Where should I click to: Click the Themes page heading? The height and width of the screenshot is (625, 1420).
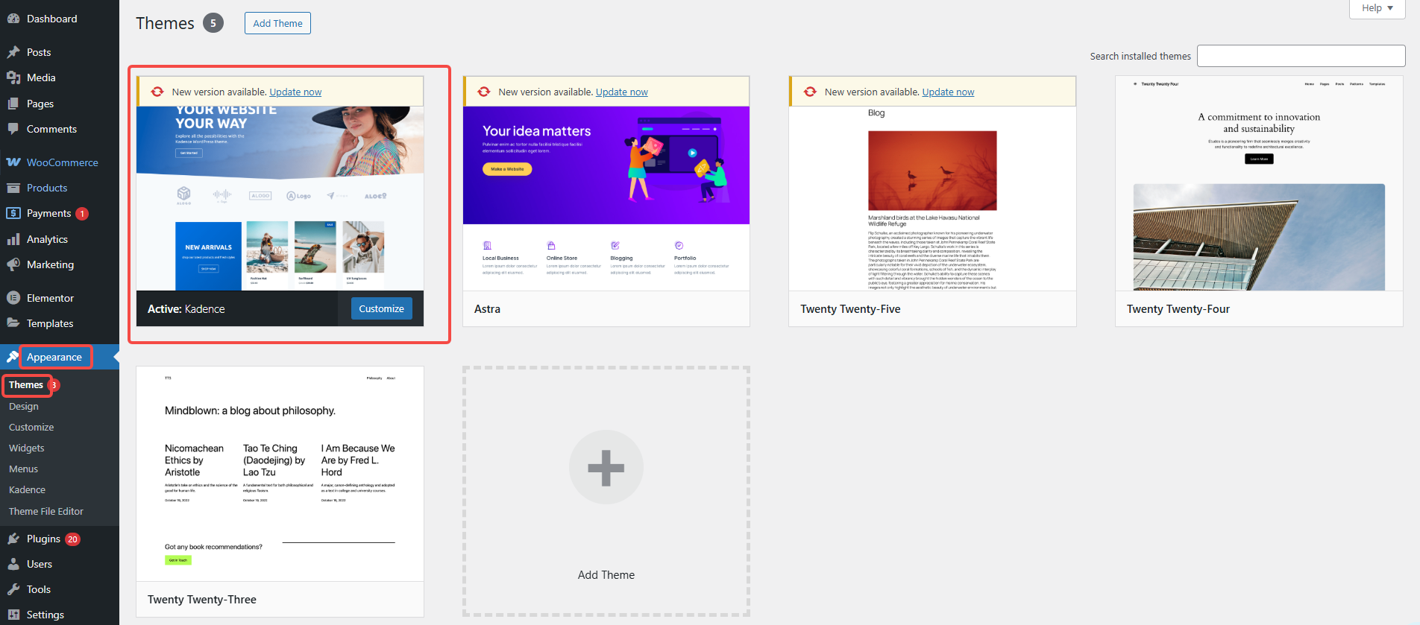coord(165,23)
